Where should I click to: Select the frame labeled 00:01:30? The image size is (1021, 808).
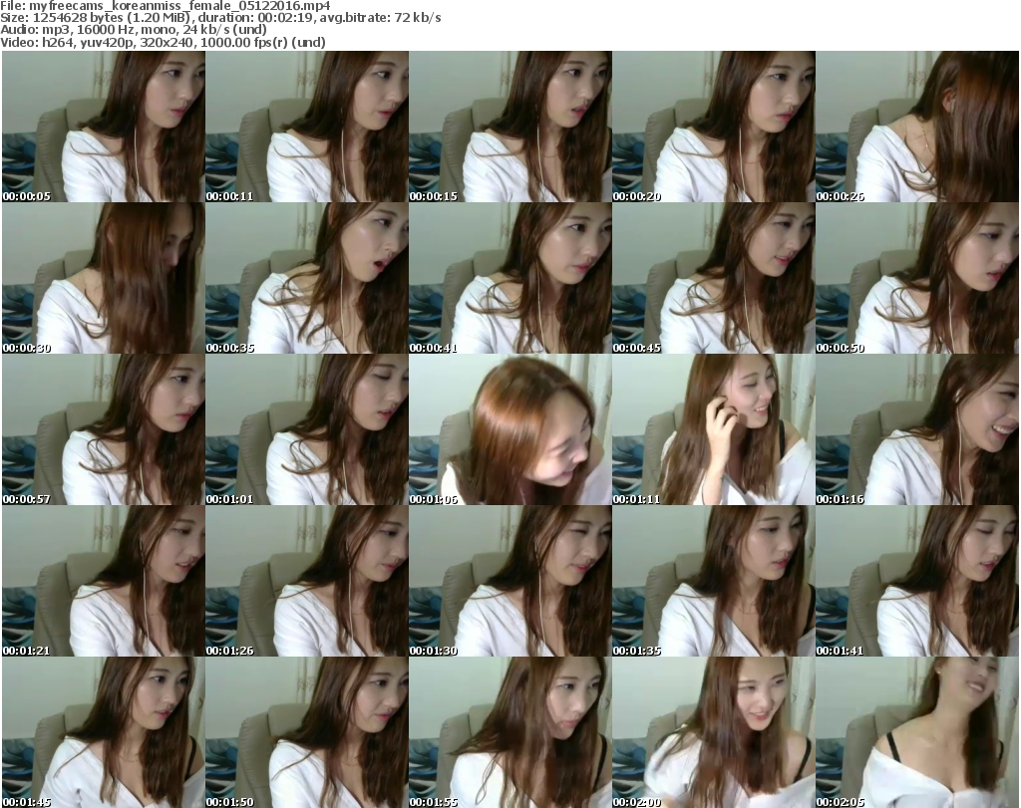(x=510, y=582)
